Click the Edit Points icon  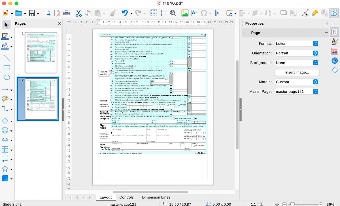point(305,13)
